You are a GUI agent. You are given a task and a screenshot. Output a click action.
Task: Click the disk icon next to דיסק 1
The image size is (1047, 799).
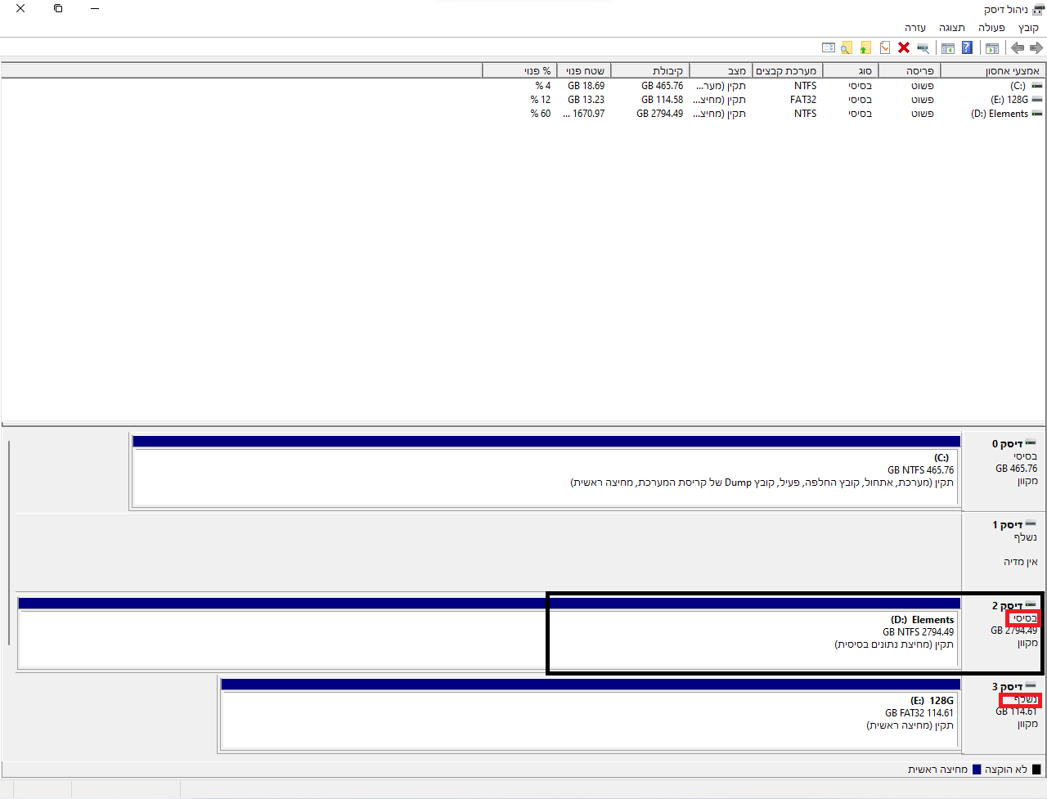pos(1031,523)
